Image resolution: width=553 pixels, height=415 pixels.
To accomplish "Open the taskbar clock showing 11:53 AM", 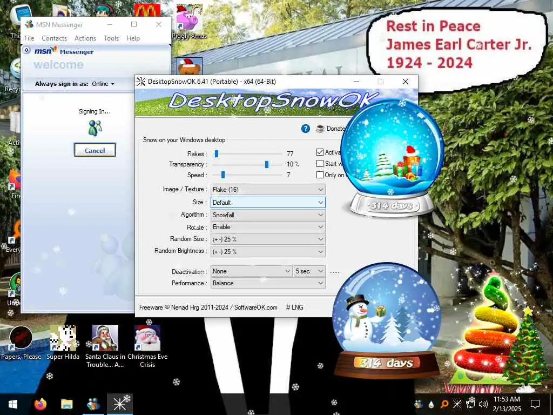I will pos(507,404).
